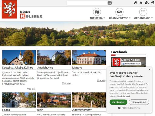Open the Mlázovy chateau photo
The width and height of the screenshot is (155, 116).
(89, 58)
